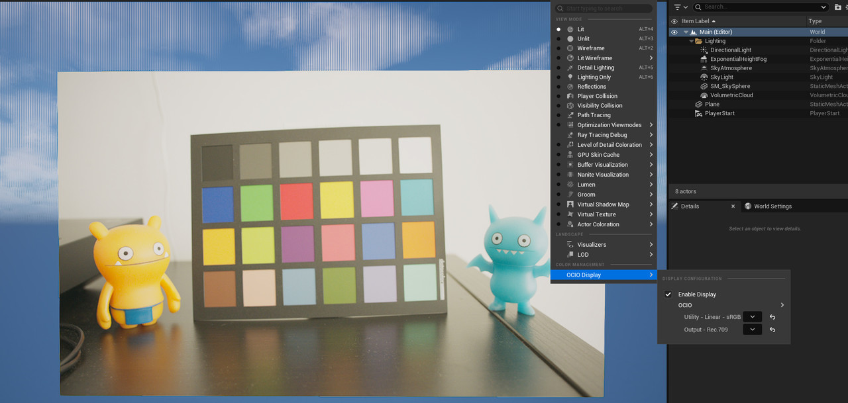Choose Lighting Only view mode
This screenshot has width=848, height=403.
click(604, 77)
